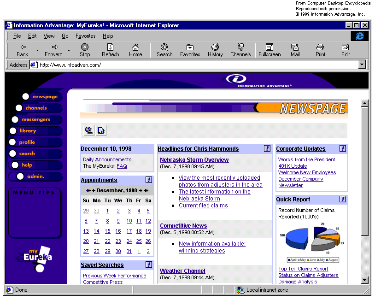Go to next month in calendar

[141, 191]
